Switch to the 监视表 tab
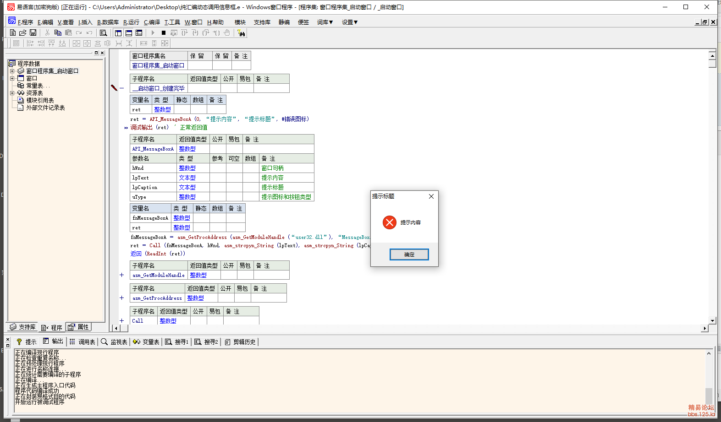 (x=114, y=342)
